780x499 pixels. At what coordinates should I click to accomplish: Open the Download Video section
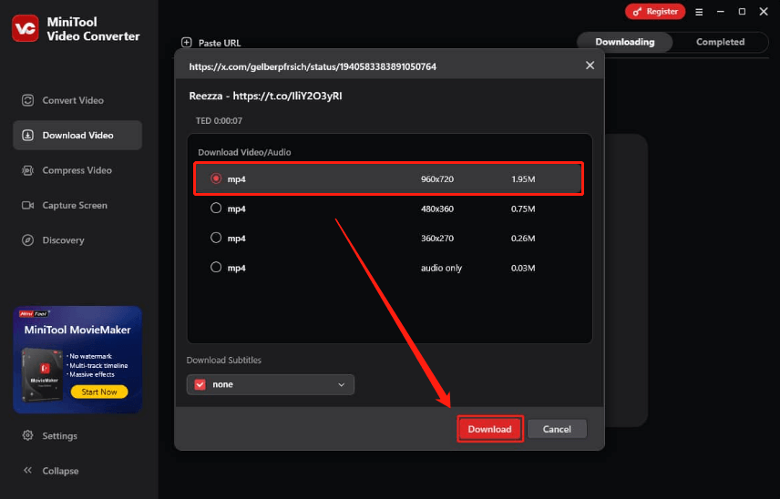coord(77,135)
